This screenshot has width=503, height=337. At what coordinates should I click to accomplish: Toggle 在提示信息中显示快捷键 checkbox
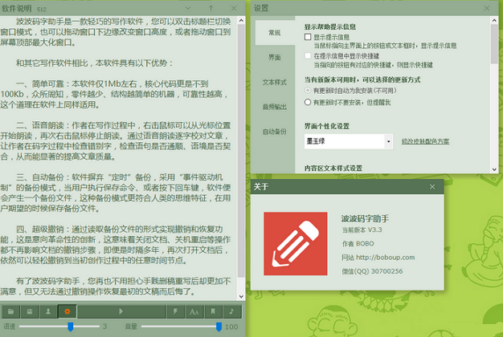pos(308,55)
